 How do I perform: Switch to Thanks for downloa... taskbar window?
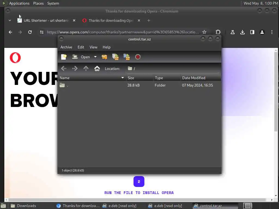pyautogui.click(x=78, y=206)
